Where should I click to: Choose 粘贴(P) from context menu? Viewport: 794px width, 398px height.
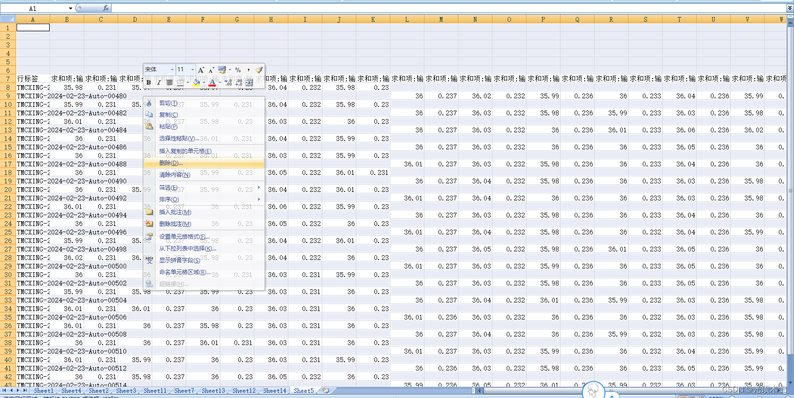(x=204, y=126)
